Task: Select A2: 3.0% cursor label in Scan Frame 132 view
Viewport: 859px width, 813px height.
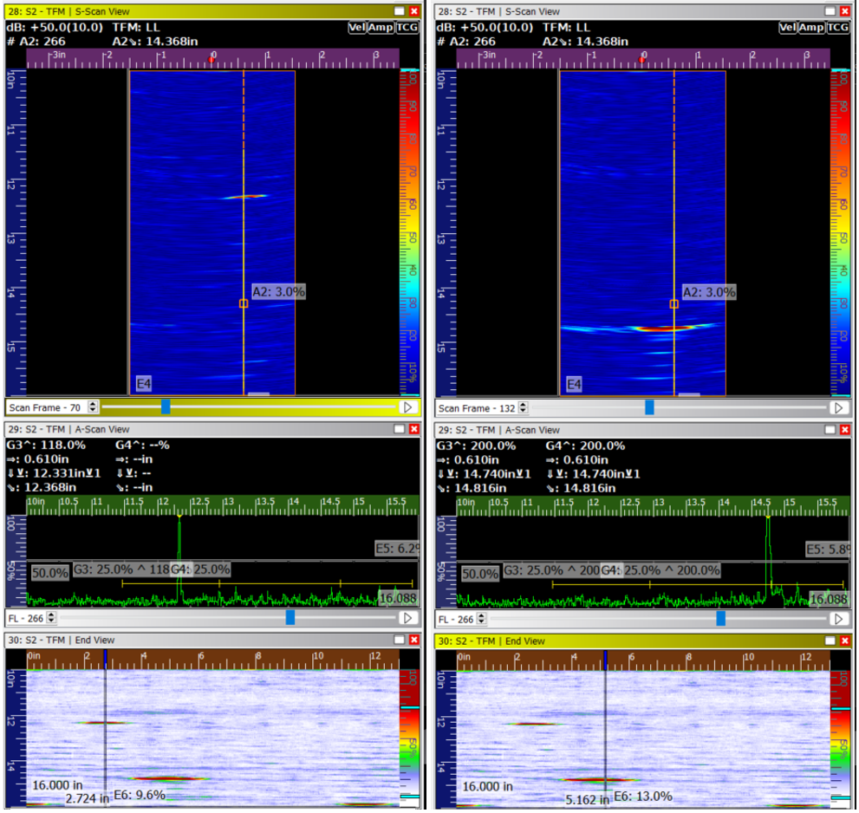Action: pos(709,292)
